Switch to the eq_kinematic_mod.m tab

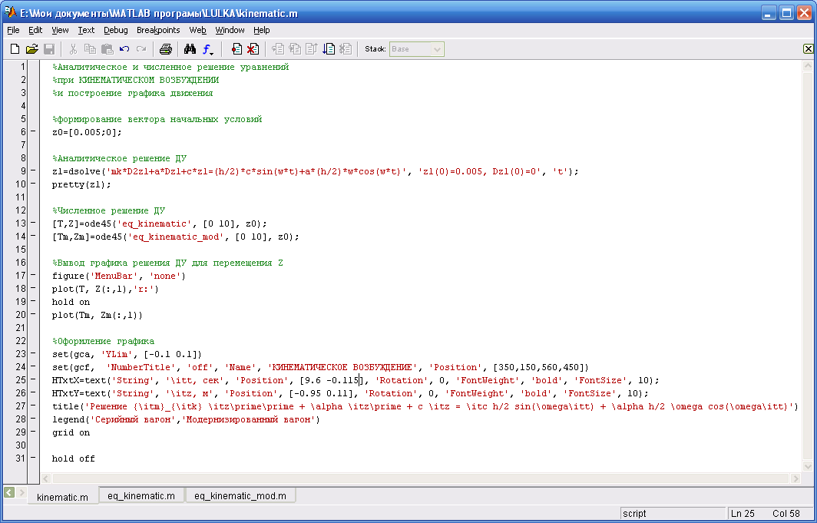click(240, 496)
